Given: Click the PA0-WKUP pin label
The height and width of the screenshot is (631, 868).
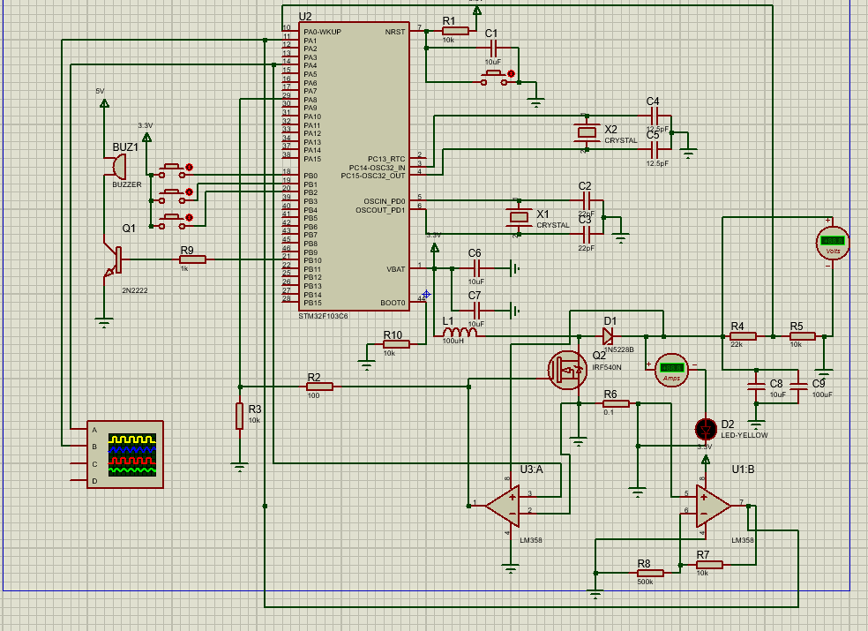Looking at the screenshot, I should tap(322, 32).
